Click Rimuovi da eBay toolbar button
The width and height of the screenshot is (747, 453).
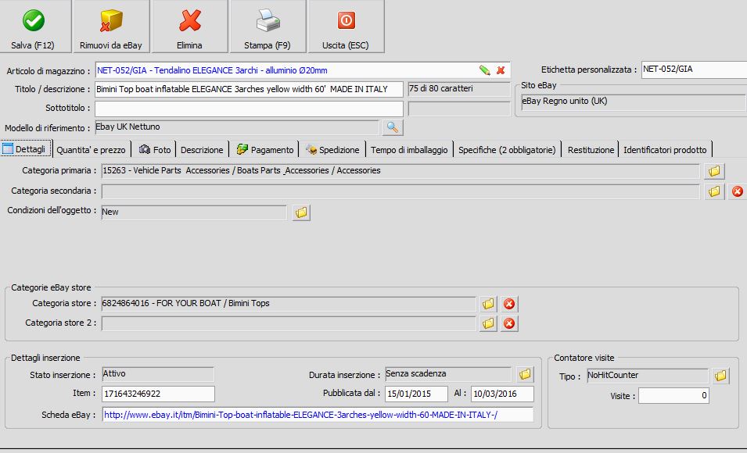click(112, 27)
